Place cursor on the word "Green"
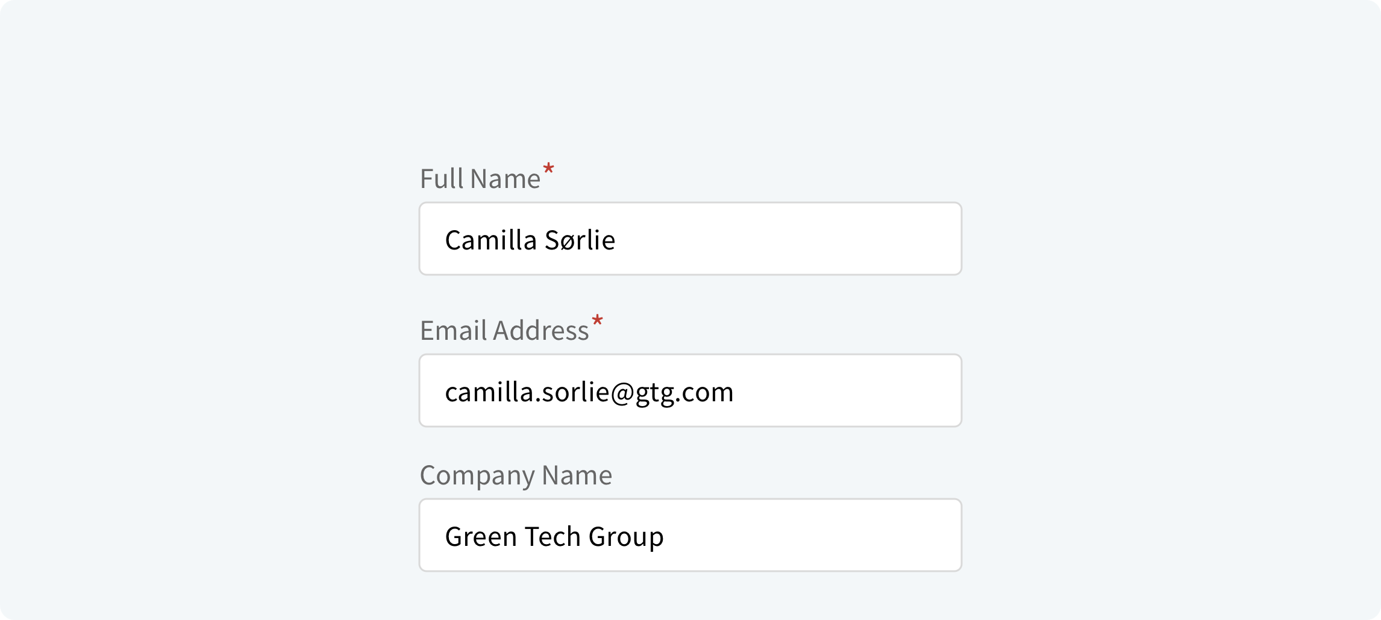The image size is (1381, 620). 480,536
